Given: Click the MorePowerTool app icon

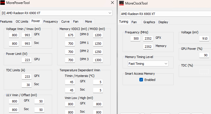Looking at the screenshot, I should (x=3, y=3).
